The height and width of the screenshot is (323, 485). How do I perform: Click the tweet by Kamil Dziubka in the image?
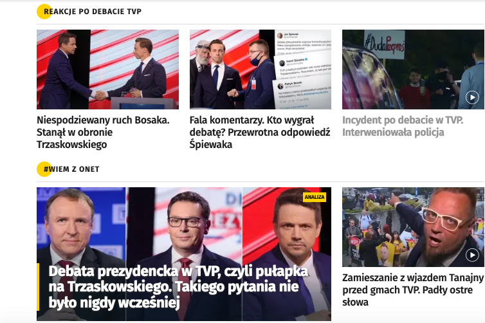[x=303, y=66]
